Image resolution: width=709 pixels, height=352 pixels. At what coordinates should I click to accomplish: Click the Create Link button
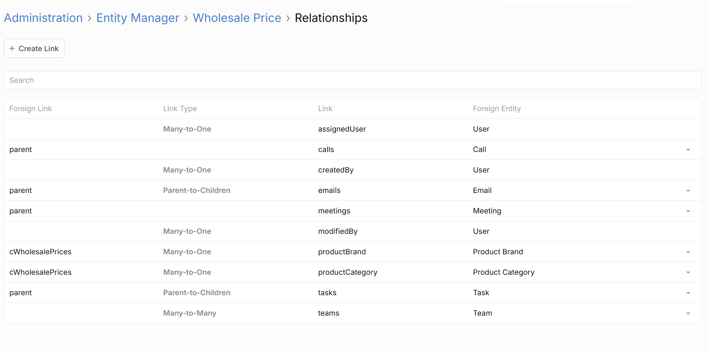coord(34,49)
